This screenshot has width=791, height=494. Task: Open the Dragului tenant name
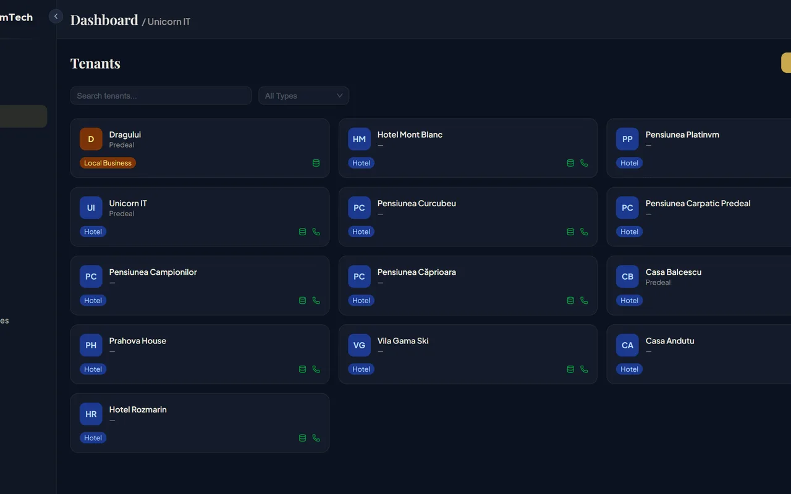pos(125,135)
